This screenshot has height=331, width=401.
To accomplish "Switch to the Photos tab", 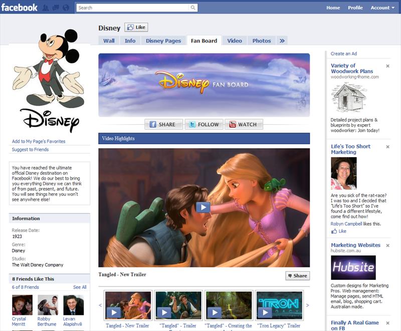I will pos(261,41).
